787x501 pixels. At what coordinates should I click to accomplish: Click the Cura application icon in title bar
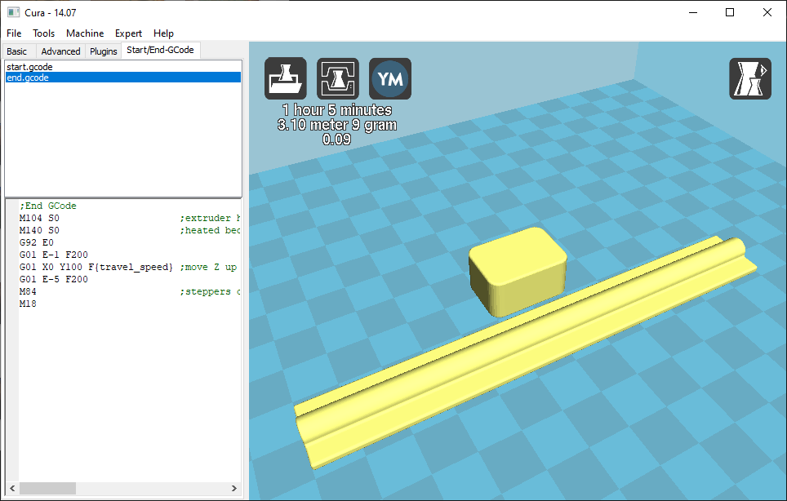13,12
